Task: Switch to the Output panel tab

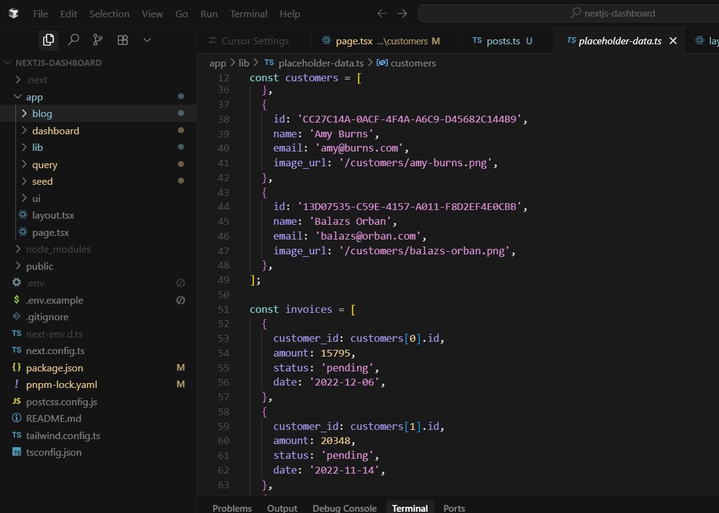Action: click(x=282, y=508)
